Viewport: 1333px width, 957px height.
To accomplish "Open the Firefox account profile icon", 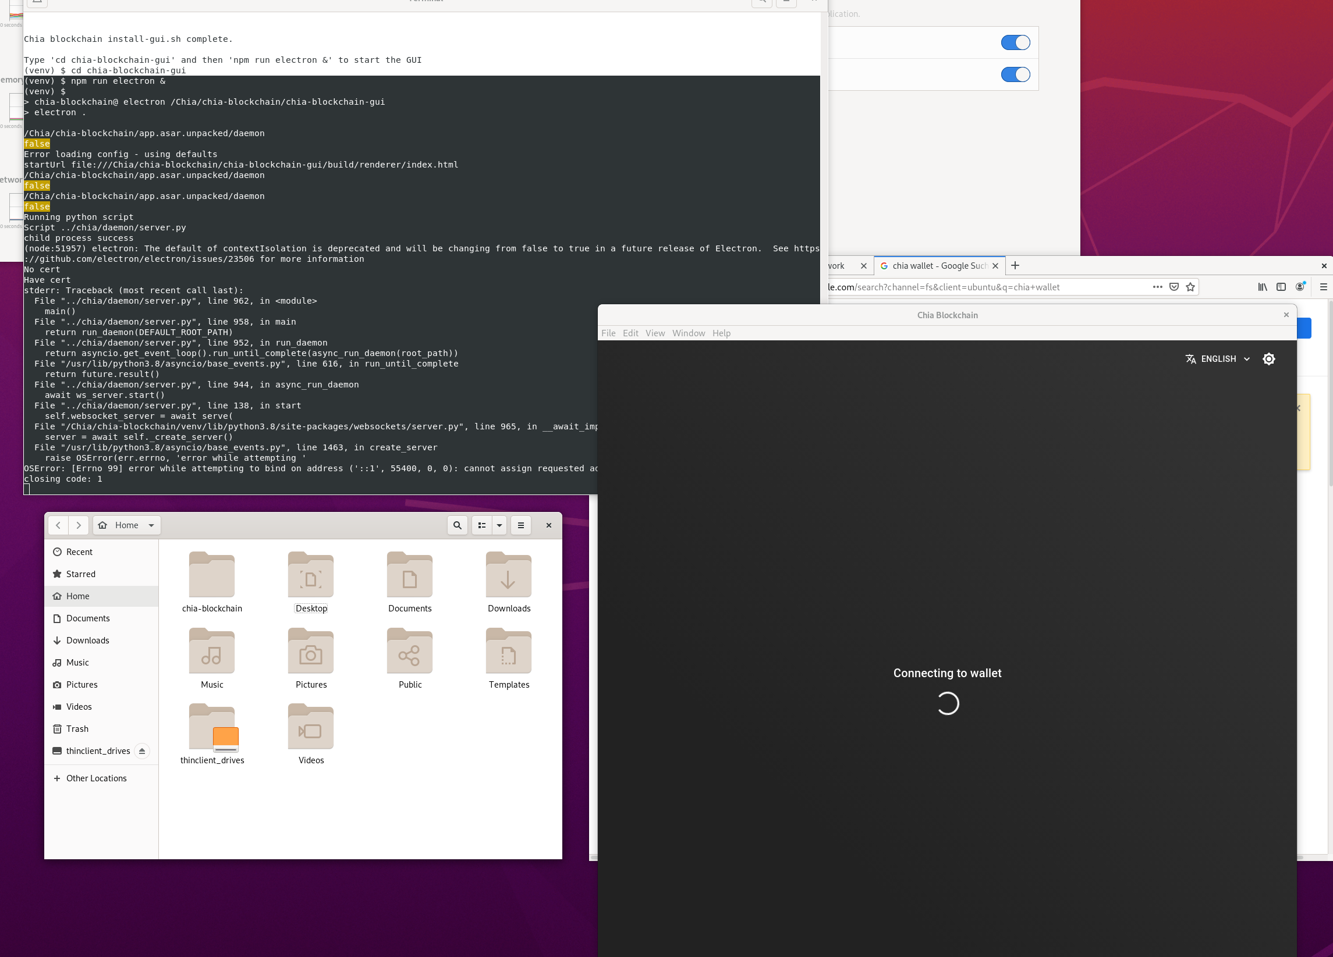I will [1300, 287].
